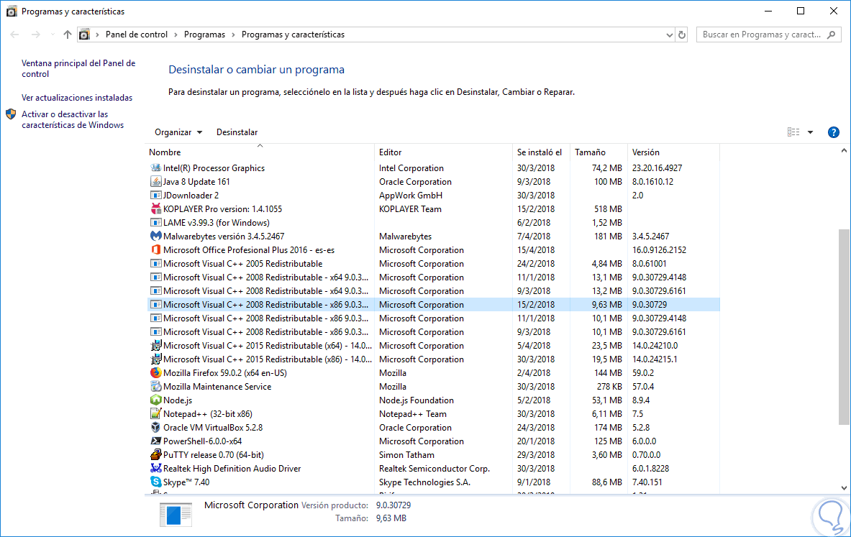
Task: Click the vertical scrollbar thumb
Action: coord(844,327)
